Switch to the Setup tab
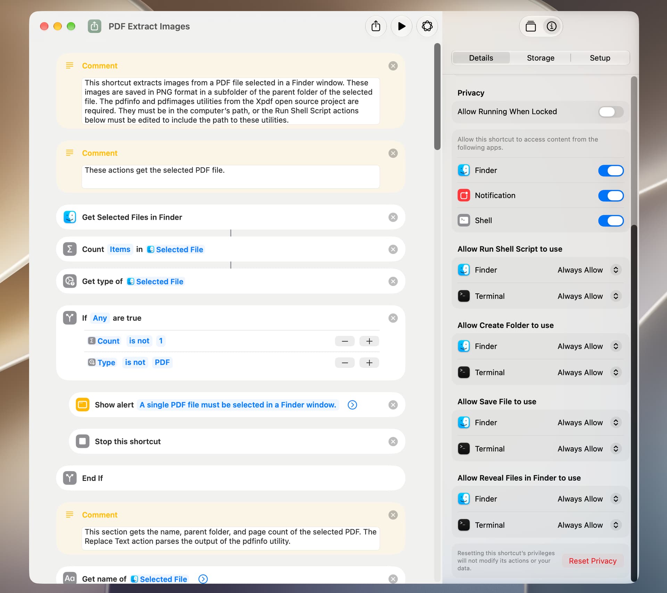Viewport: 667px width, 593px height. [600, 58]
